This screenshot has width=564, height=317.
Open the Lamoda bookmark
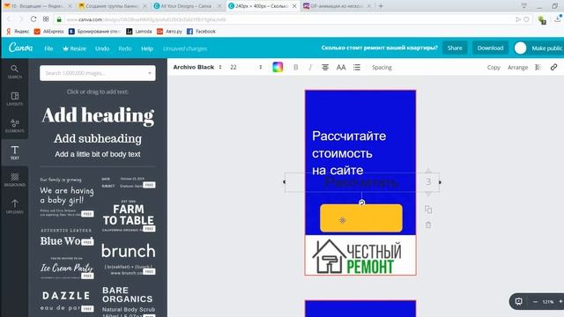click(139, 32)
